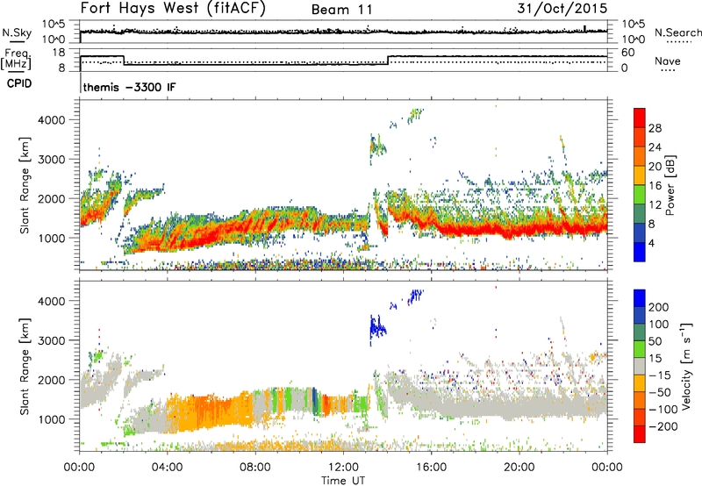Pick the red top segment of the power colorbar
Screen dimensions: 702x486
click(x=640, y=118)
